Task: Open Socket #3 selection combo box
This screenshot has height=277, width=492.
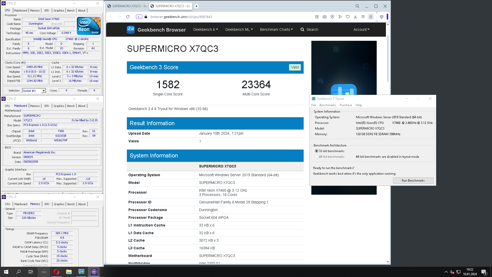Action: pos(34,91)
